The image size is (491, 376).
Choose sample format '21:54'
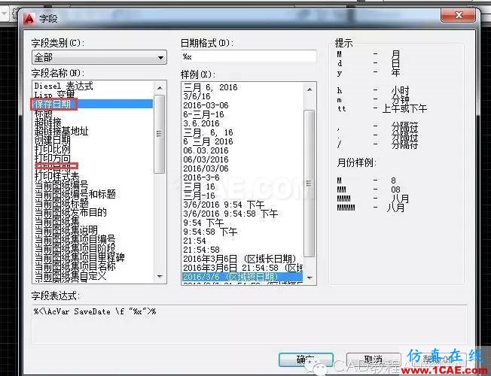194,241
